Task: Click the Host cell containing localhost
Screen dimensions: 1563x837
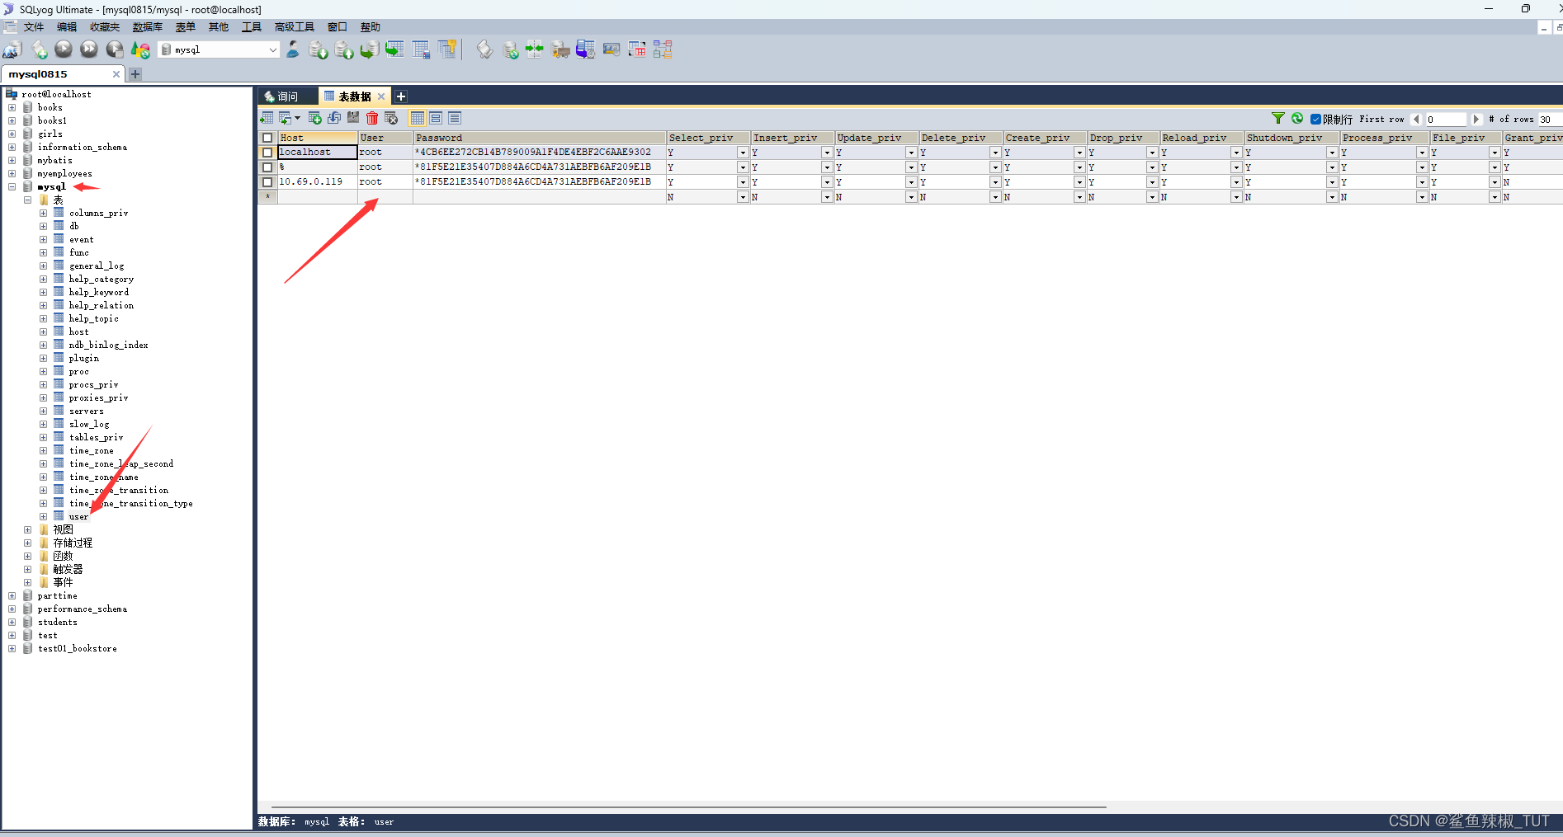Action: (317, 153)
